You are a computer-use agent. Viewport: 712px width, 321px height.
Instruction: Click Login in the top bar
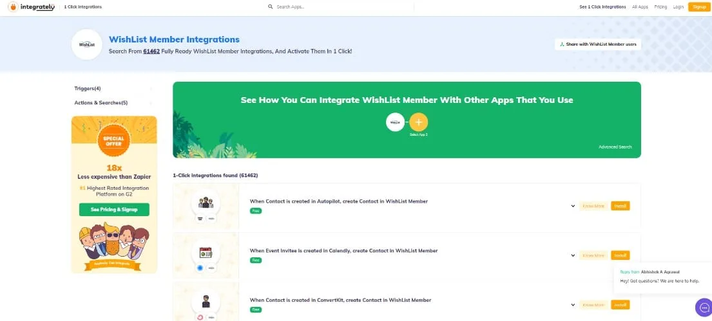(x=678, y=7)
